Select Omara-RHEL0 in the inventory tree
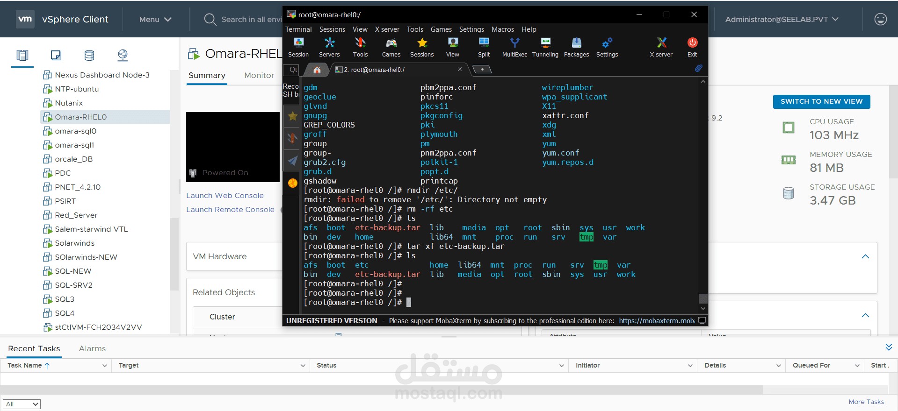Viewport: 898px width, 411px height. point(81,117)
